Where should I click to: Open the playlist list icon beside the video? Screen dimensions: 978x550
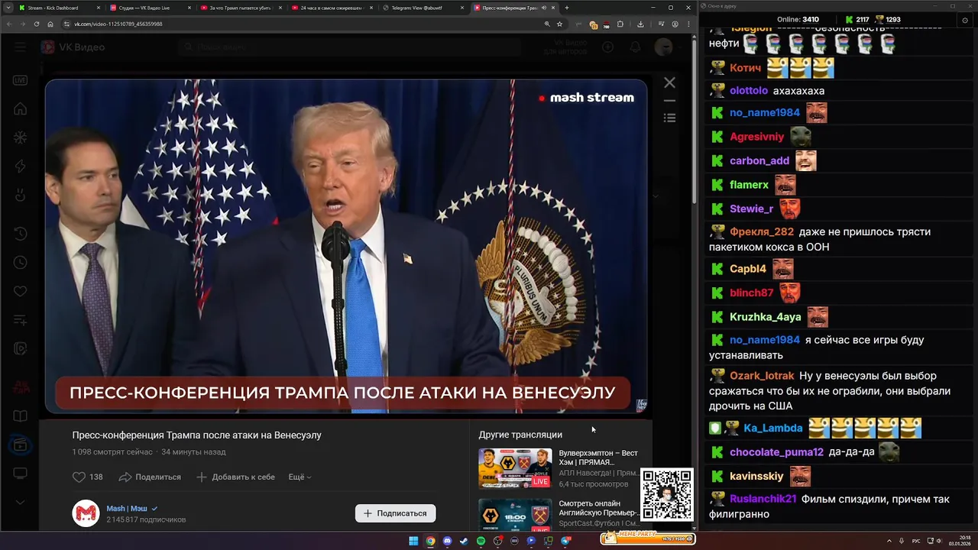tap(669, 118)
